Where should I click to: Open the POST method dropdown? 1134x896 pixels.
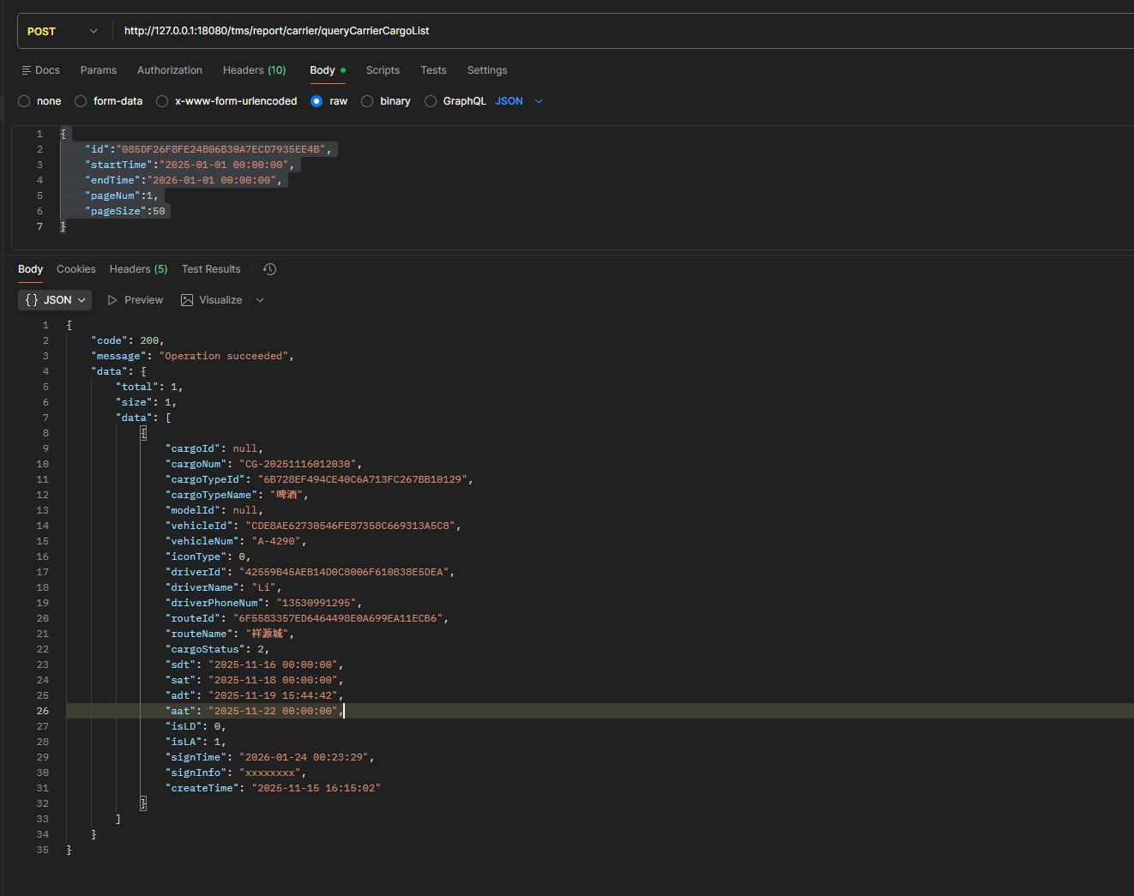point(63,32)
